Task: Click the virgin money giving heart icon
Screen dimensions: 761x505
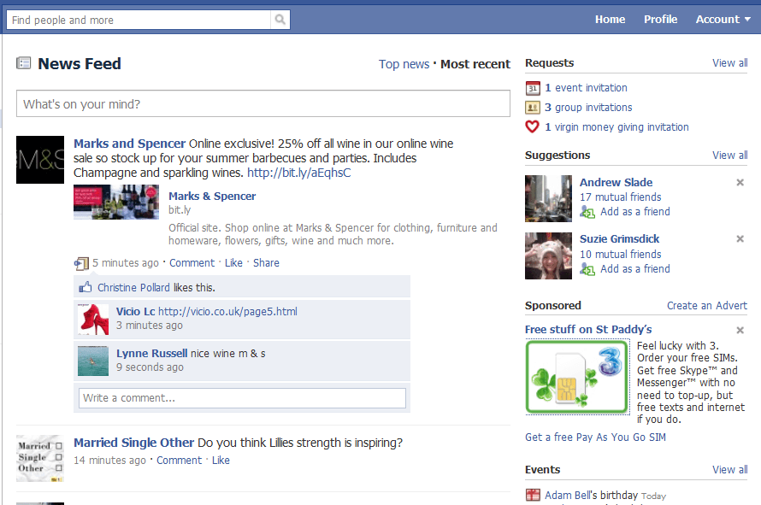Action: 533,126
